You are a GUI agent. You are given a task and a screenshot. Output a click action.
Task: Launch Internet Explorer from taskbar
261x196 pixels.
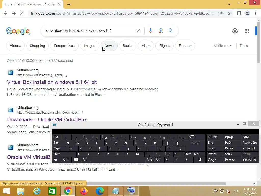click(36, 191)
